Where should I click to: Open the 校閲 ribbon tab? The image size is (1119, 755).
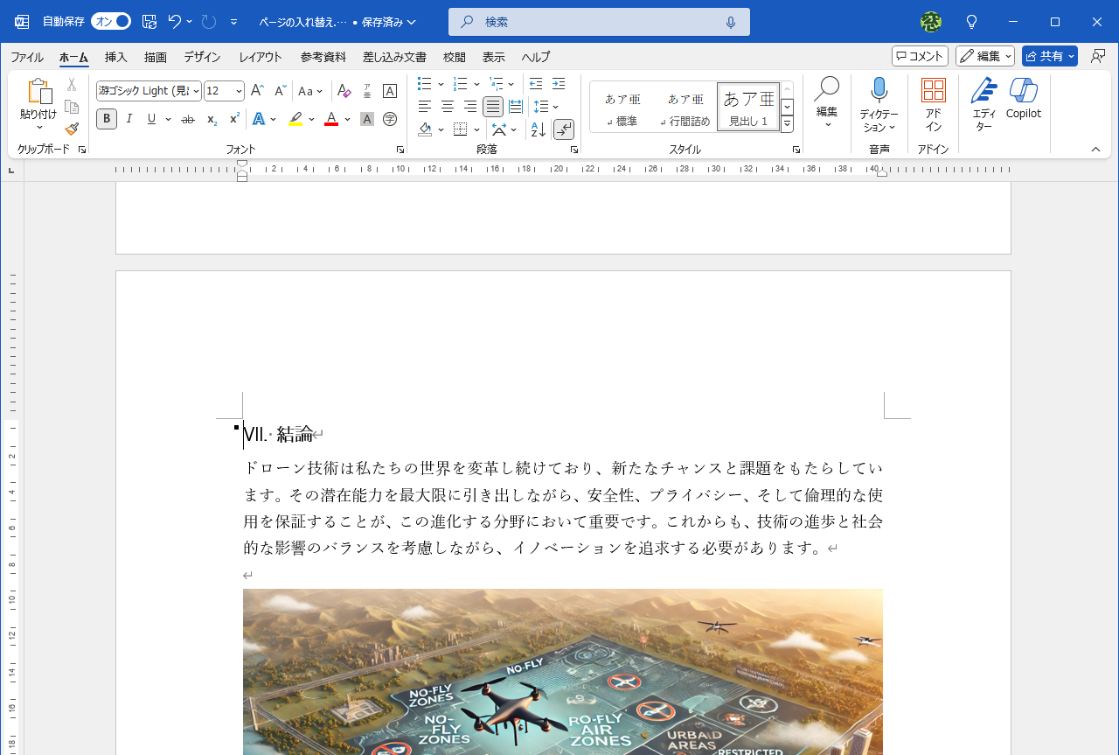click(454, 57)
